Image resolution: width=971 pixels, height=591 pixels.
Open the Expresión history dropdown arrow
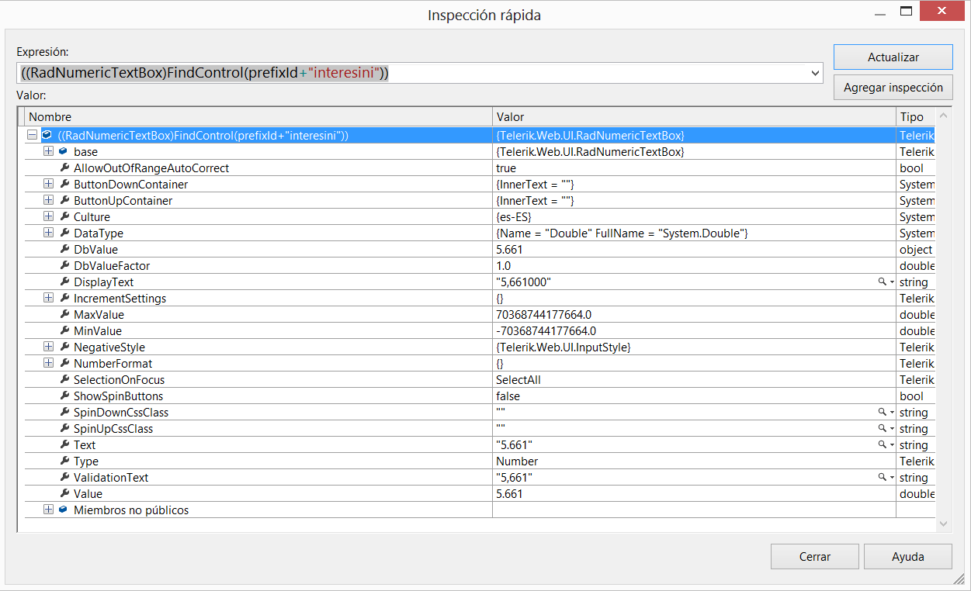[x=815, y=73]
